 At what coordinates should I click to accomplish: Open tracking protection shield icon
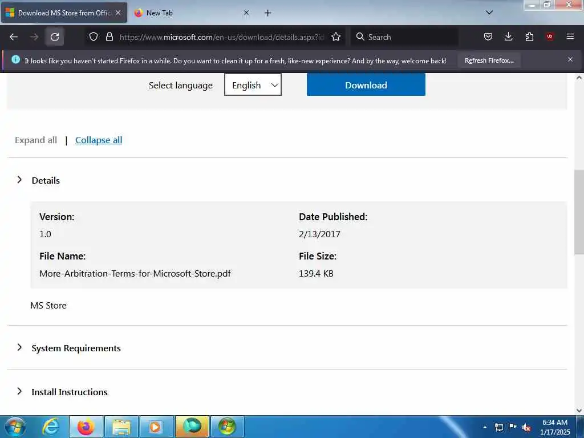coord(94,37)
